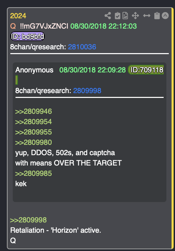Follow reply reference >>2809946
The width and height of the screenshot is (175, 251).
(33, 111)
